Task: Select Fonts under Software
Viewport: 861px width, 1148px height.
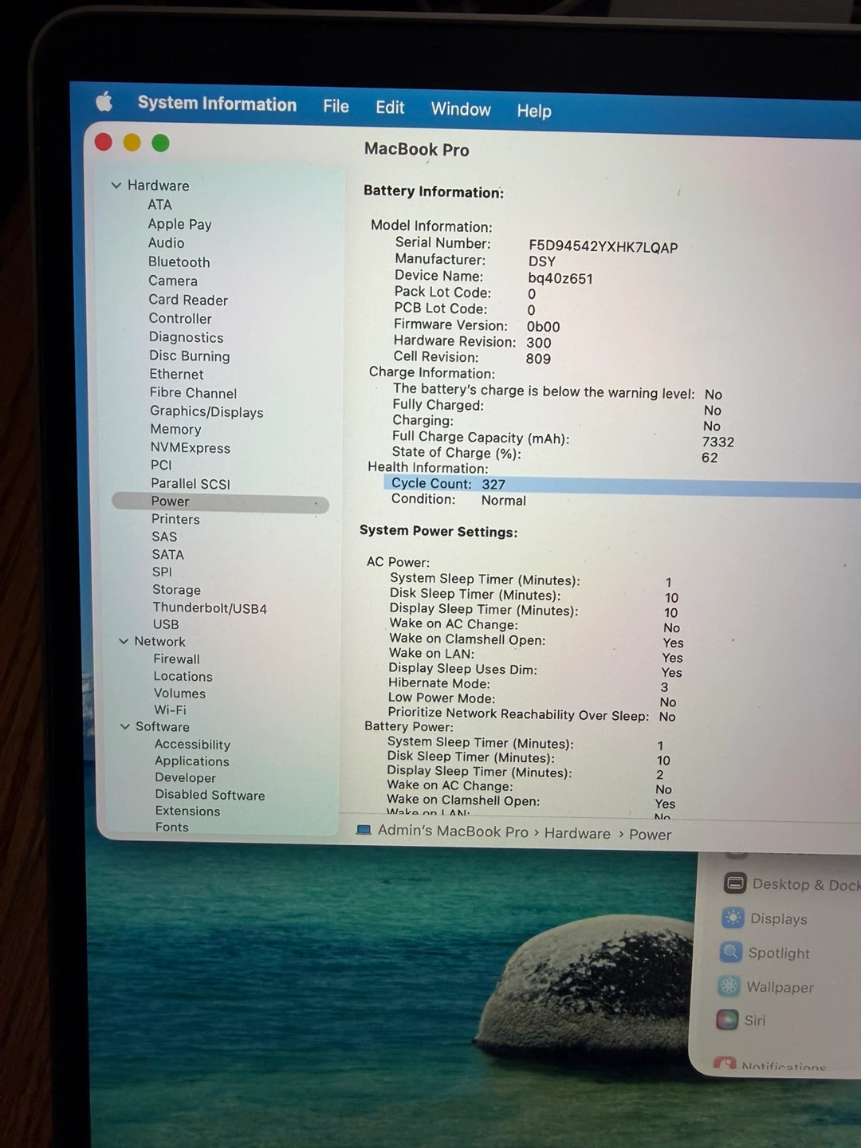Action: 172,827
